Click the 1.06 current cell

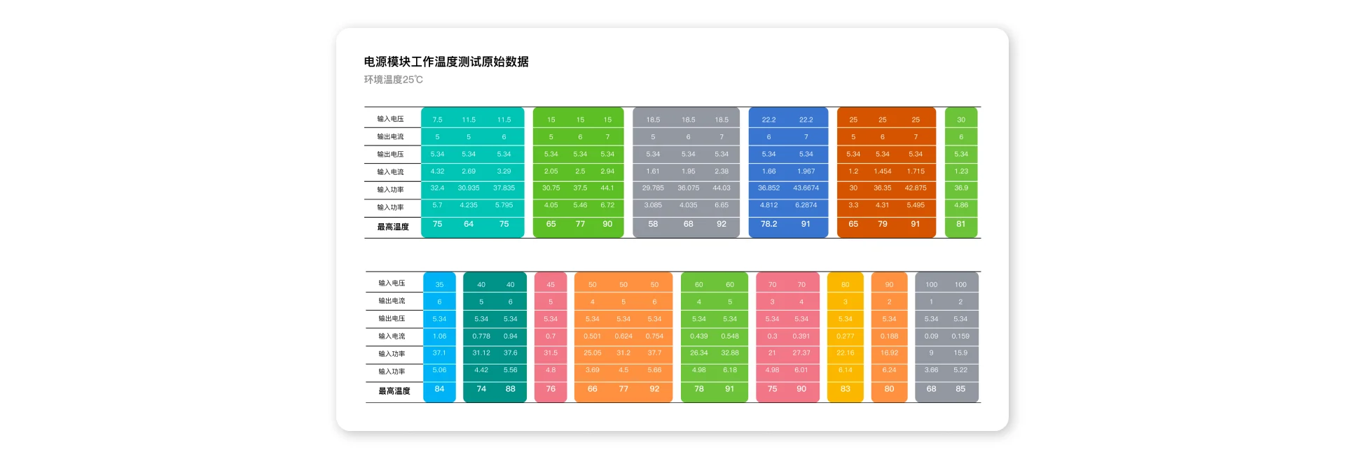439,337
